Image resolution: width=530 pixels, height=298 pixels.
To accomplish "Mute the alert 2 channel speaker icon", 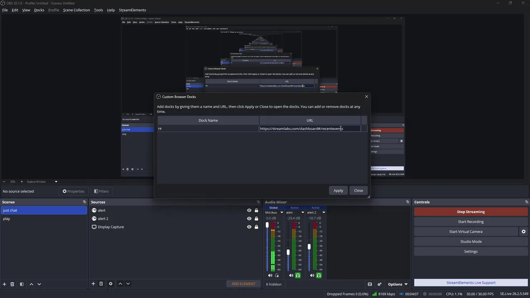I will tap(312, 275).
